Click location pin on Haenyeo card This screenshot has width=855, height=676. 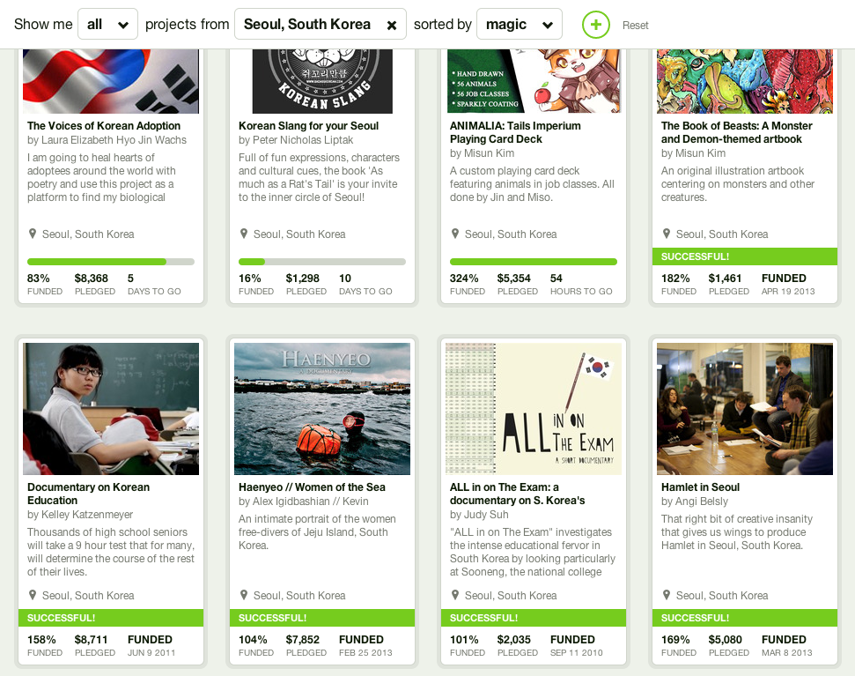(244, 595)
